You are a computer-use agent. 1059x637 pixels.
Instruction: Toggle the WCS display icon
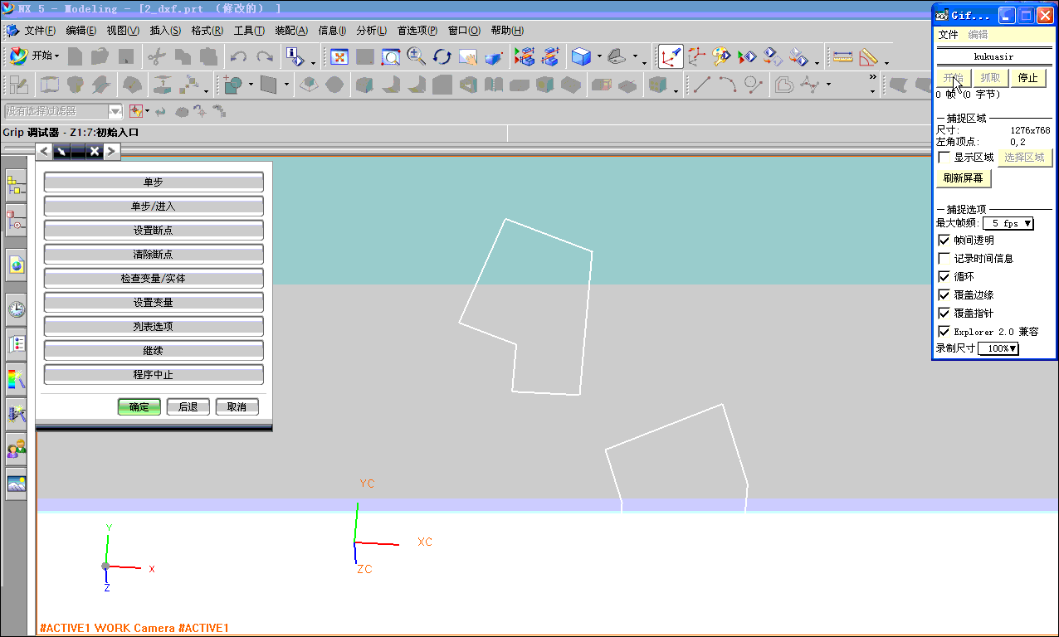[671, 57]
